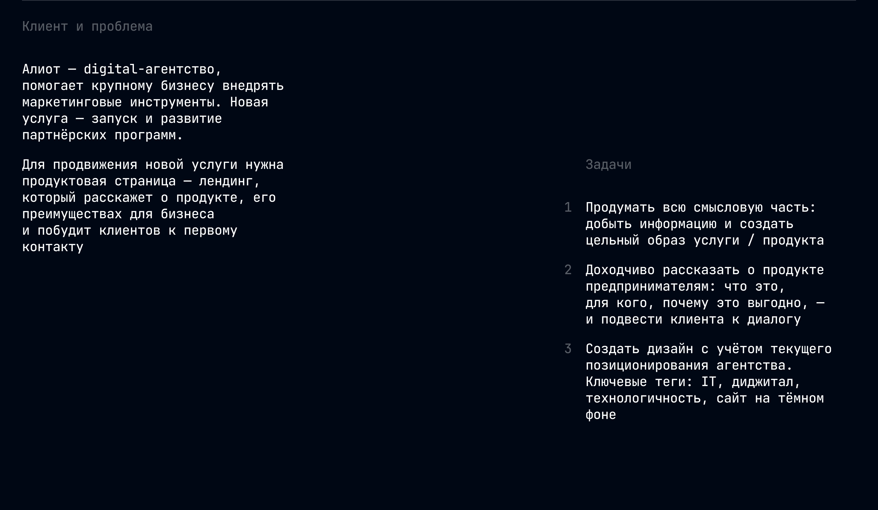Click the word "Алиот" in first paragraph
The image size is (878, 510).
[41, 70]
